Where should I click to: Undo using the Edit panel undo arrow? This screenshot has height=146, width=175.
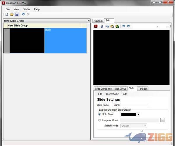point(124,26)
